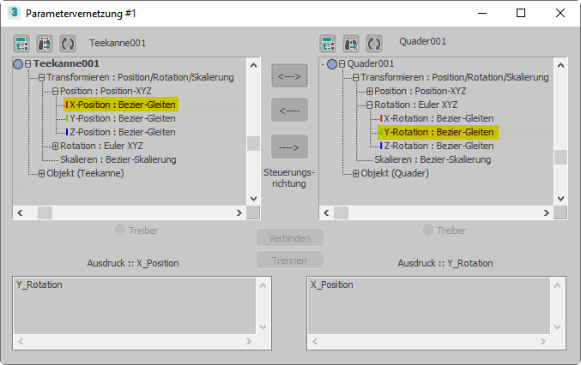The height and width of the screenshot is (365, 581).
Task: Select the left Treiber radio button
Action: pyautogui.click(x=121, y=230)
